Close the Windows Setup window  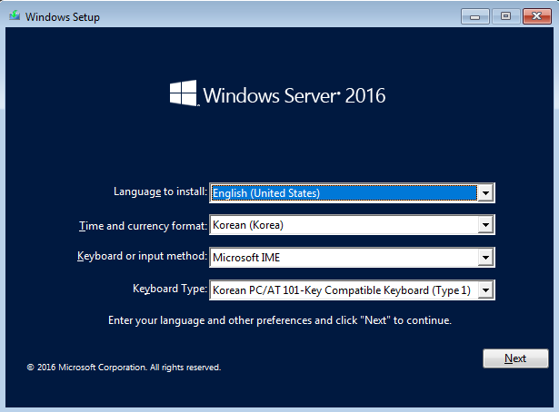pyautogui.click(x=537, y=16)
